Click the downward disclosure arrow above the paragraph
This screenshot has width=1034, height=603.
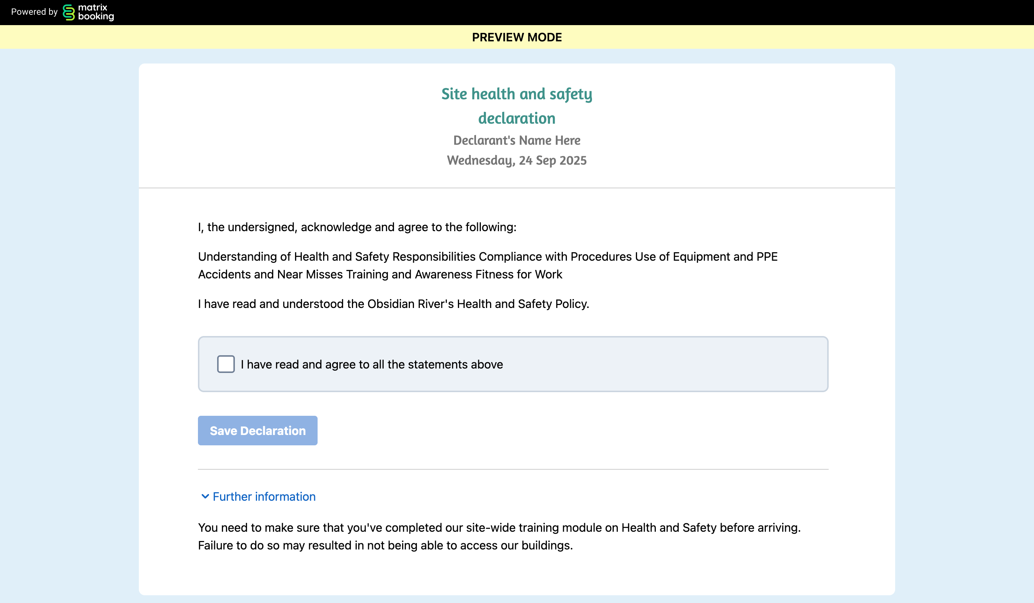[205, 496]
